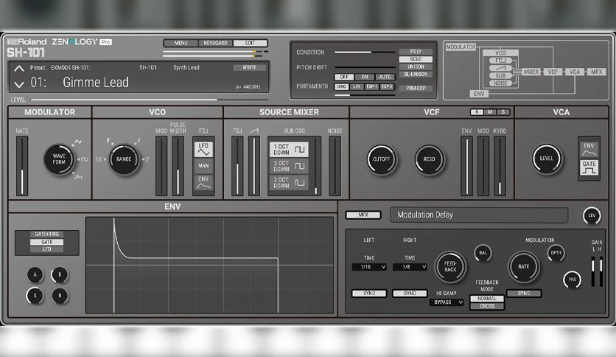The height and width of the screenshot is (357, 616).
Task: Click the Gimme Lead preset name
Action: pyautogui.click(x=96, y=82)
